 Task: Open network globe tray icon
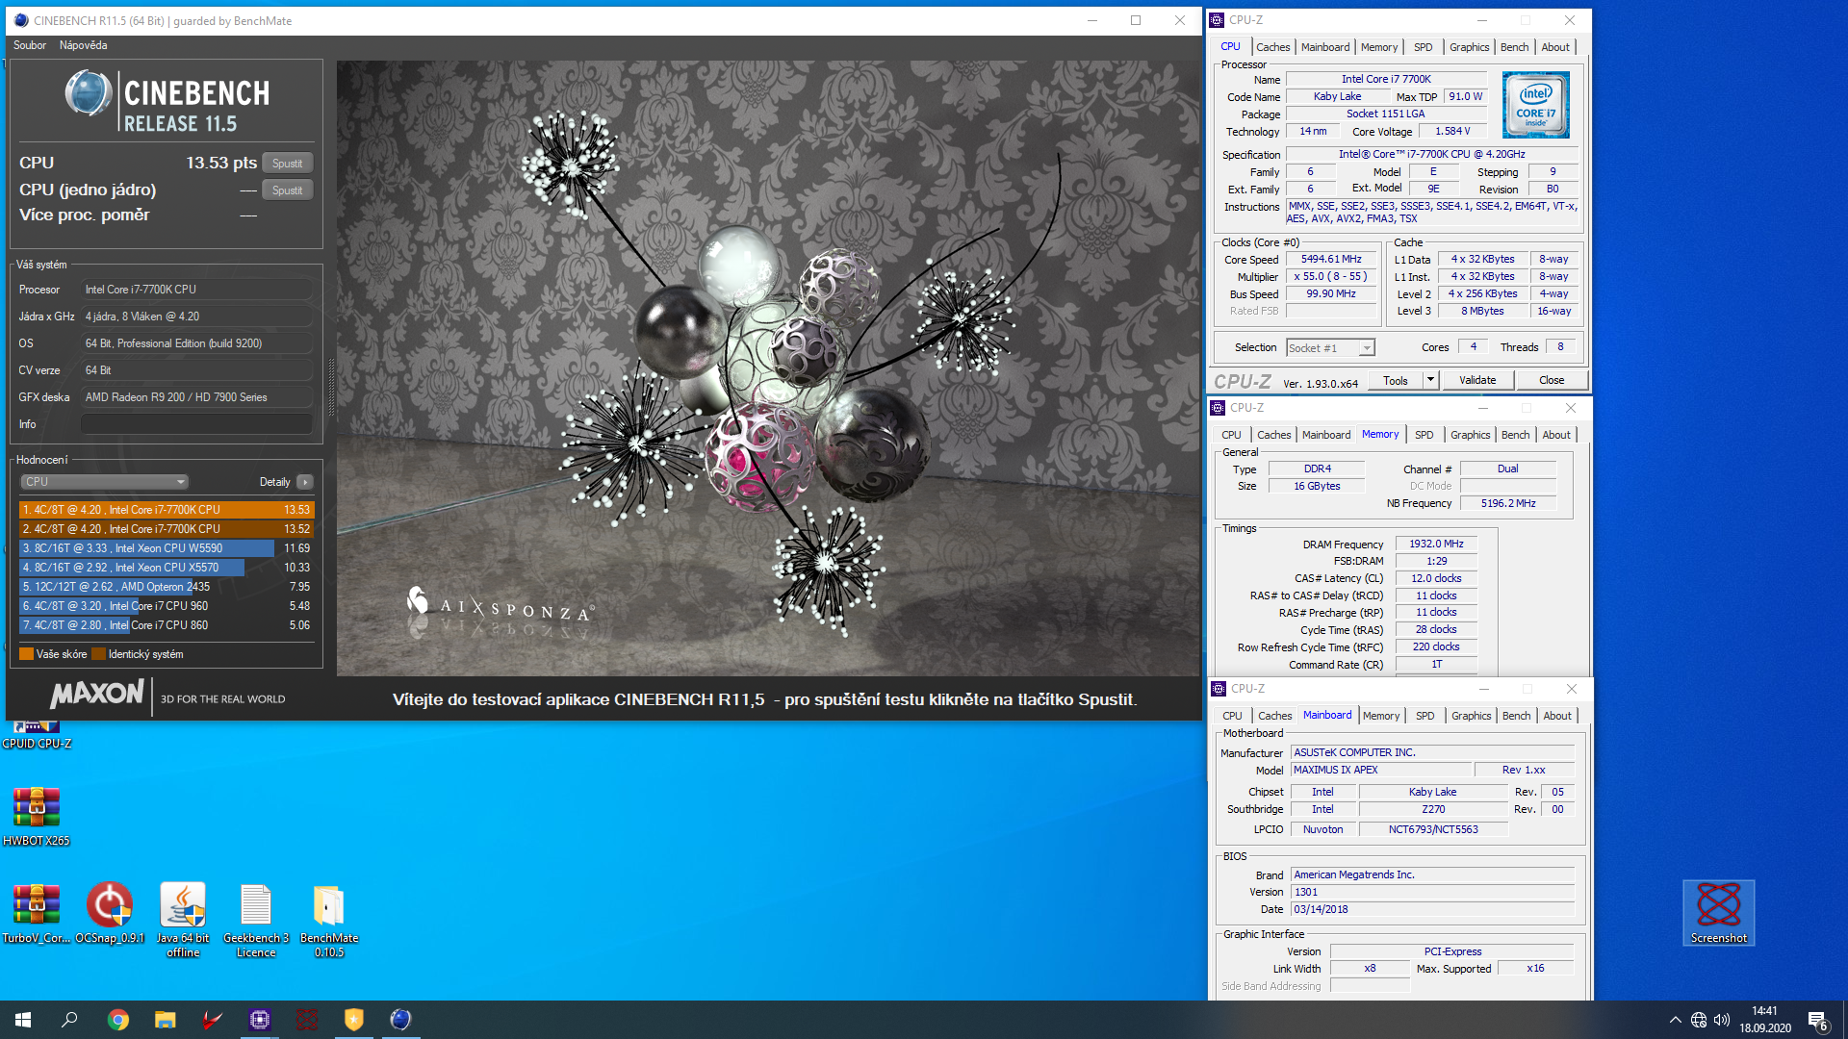[1699, 1020]
